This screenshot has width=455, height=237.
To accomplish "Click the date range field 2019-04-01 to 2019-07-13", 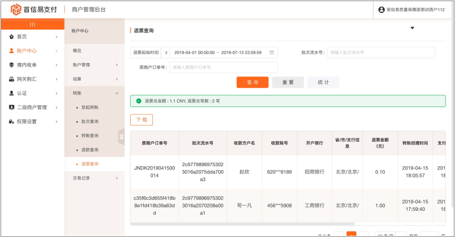I will 224,52.
